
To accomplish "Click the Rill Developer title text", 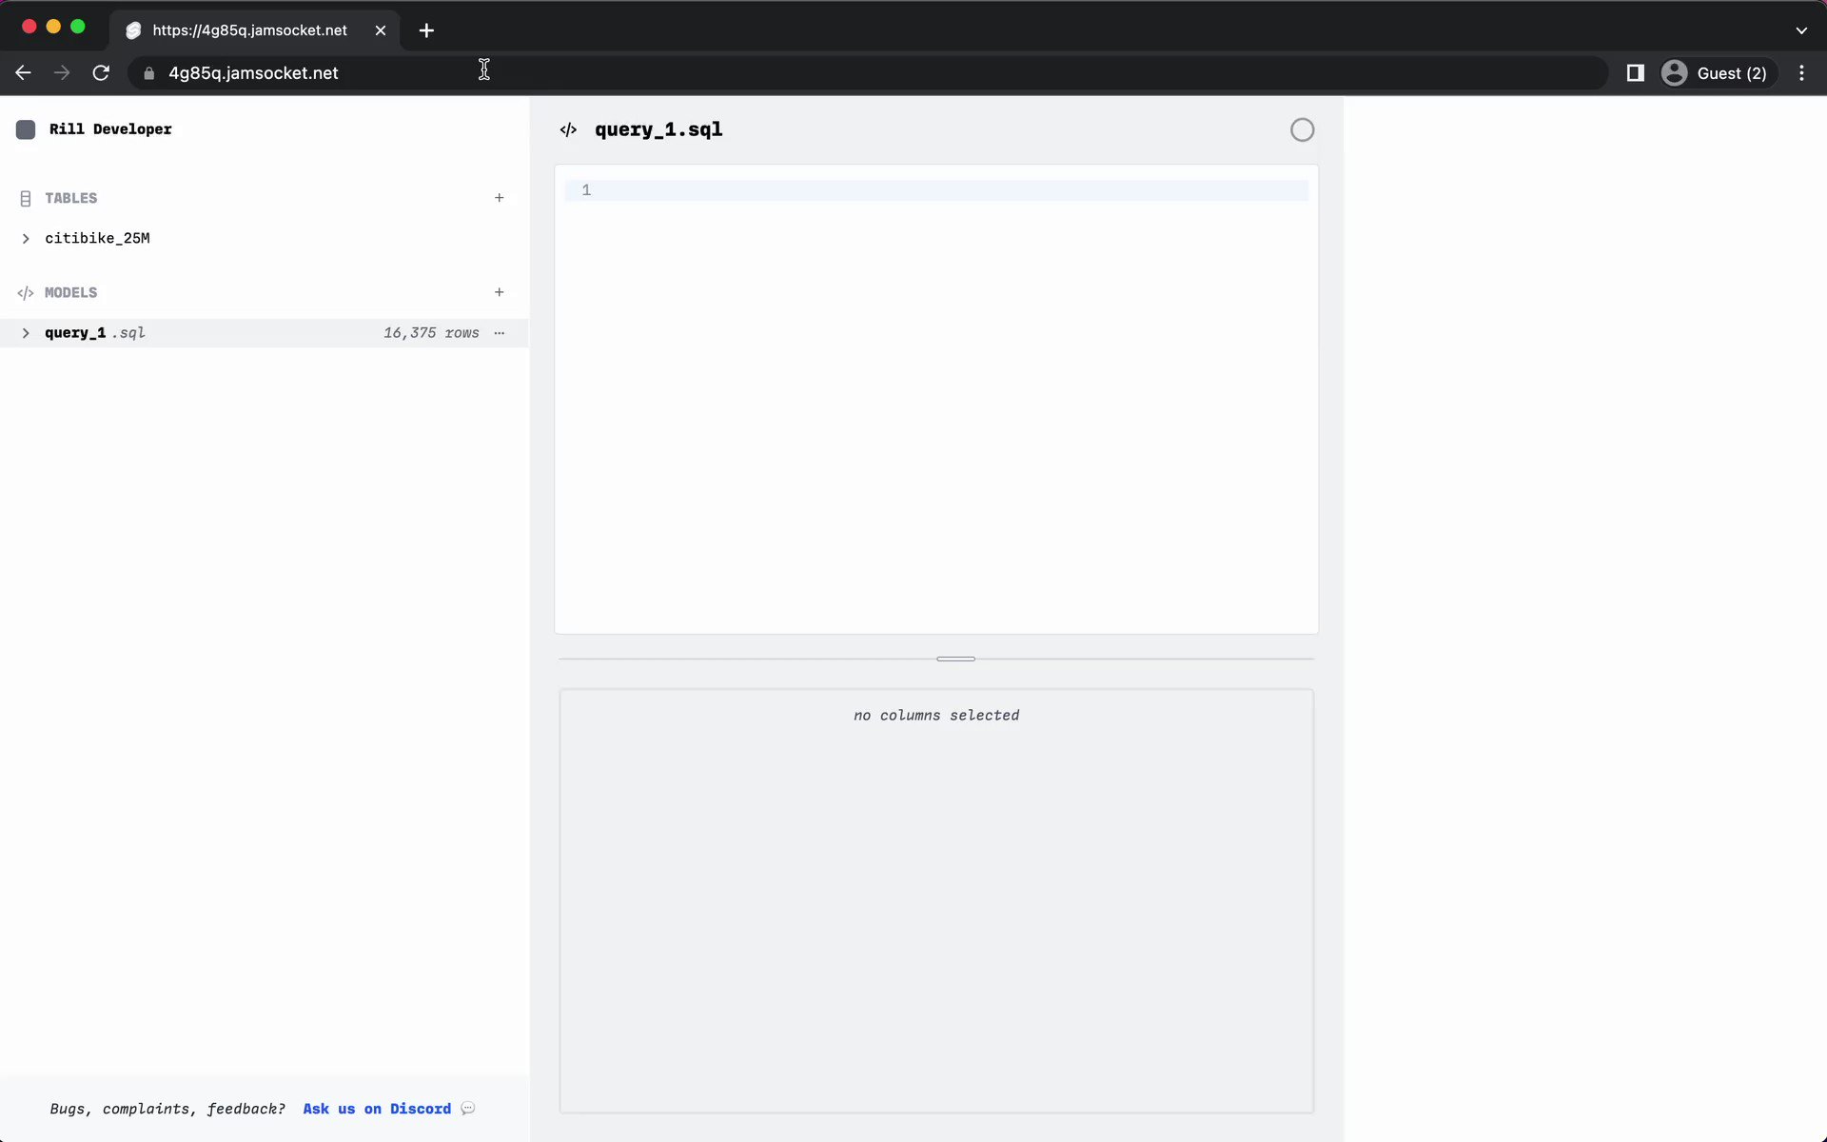I will click(x=110, y=129).
